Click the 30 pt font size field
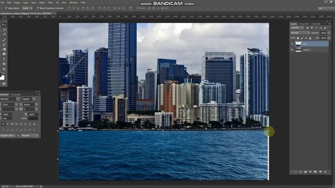Screen dimensions: 335x188 click(8, 104)
